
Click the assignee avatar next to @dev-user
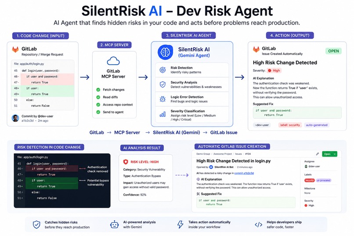click(x=306, y=166)
